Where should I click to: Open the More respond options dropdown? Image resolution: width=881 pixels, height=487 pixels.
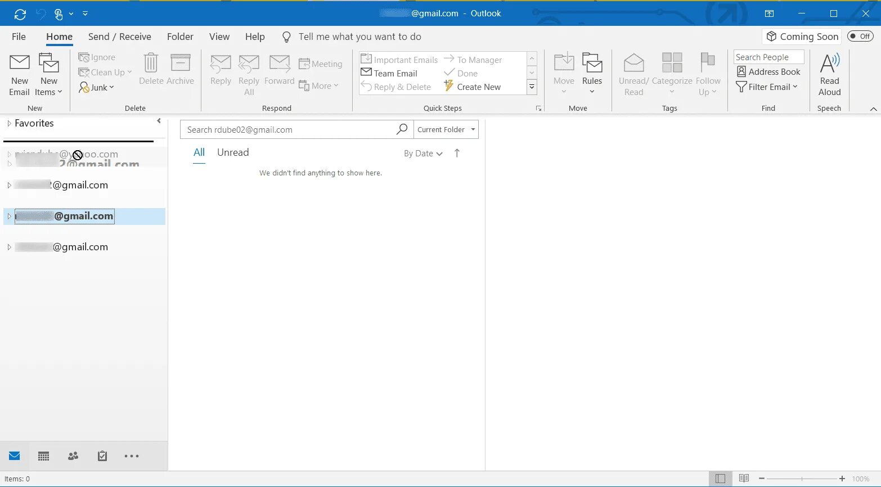pyautogui.click(x=318, y=85)
